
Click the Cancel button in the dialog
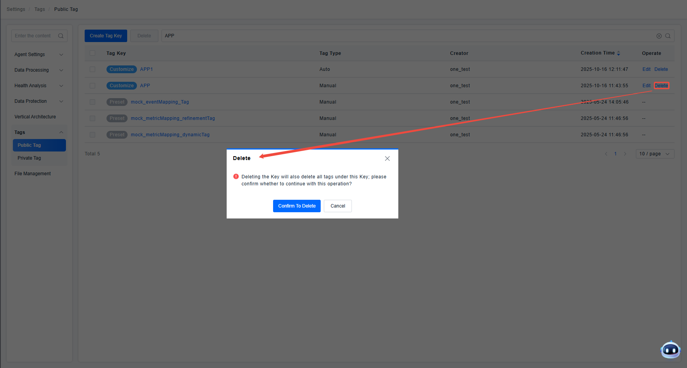point(337,206)
